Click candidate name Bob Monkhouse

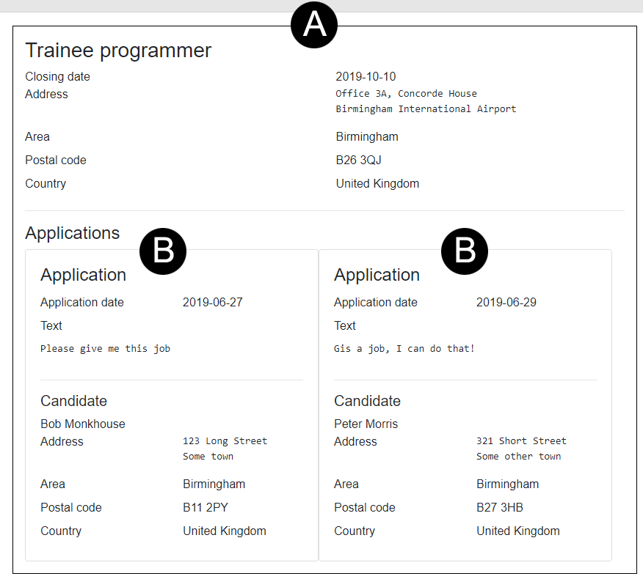click(83, 424)
